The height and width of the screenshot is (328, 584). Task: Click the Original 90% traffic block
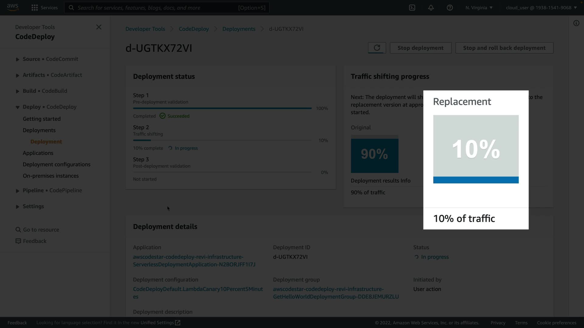374,154
